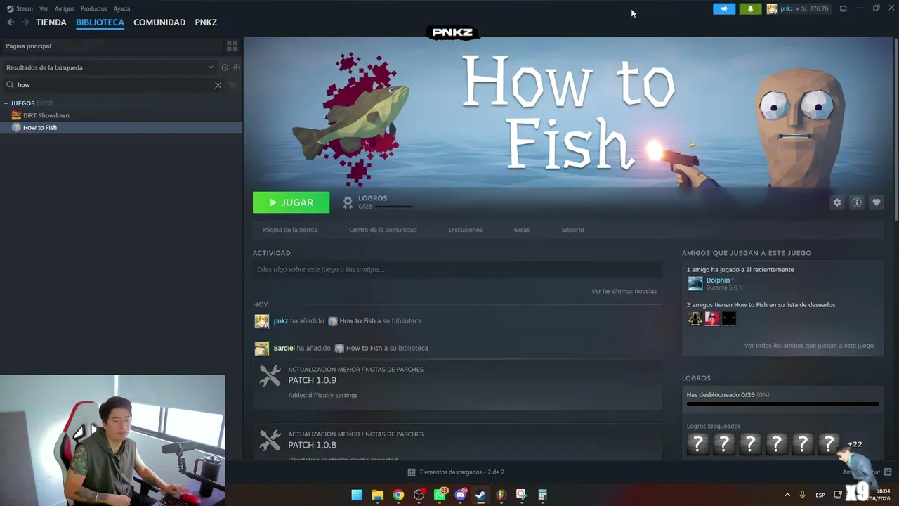Open Elementos descargados downloads status

click(457, 472)
